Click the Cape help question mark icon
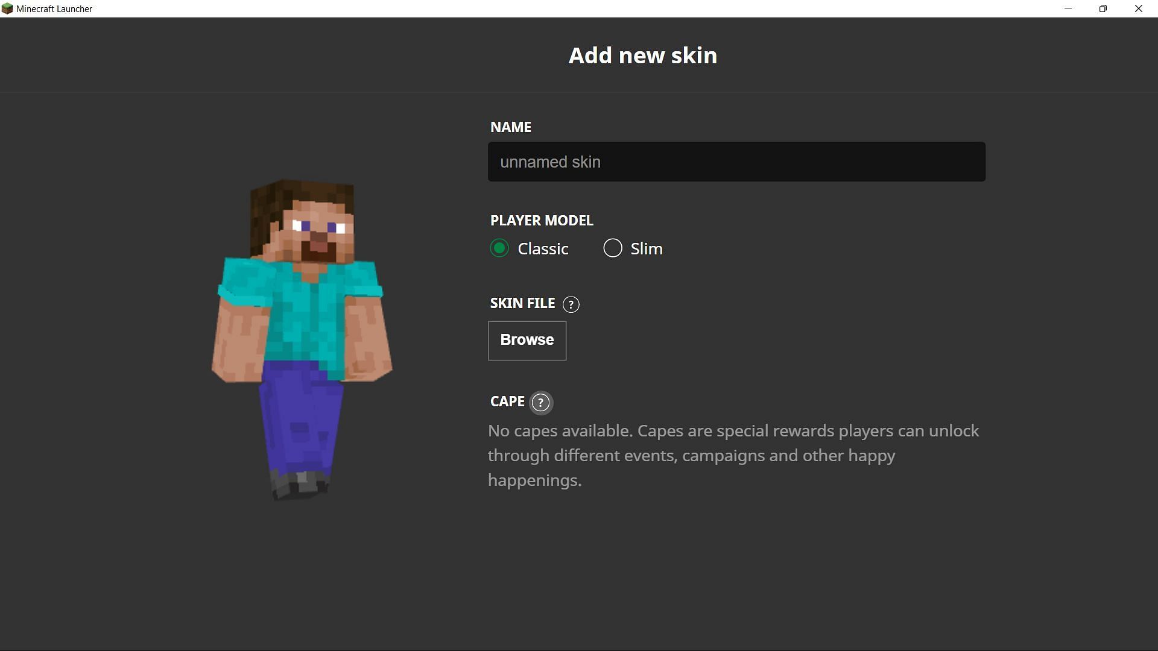The height and width of the screenshot is (651, 1158). (x=540, y=401)
